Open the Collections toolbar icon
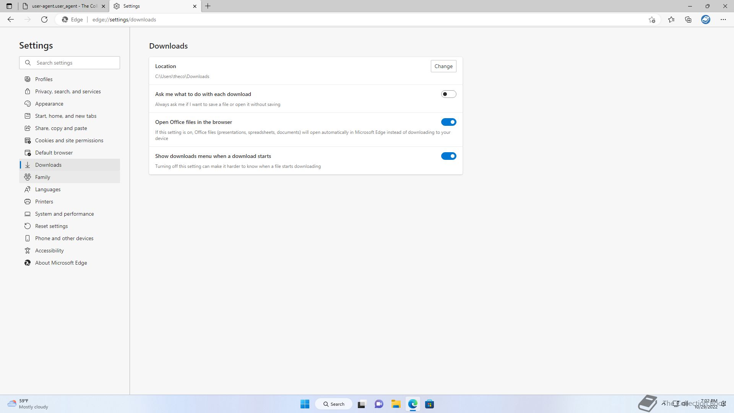Viewport: 734px width, 413px height. [x=688, y=20]
